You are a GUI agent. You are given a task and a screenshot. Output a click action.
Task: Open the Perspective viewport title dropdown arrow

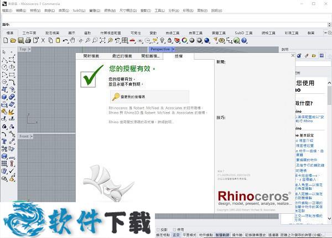tap(173, 49)
